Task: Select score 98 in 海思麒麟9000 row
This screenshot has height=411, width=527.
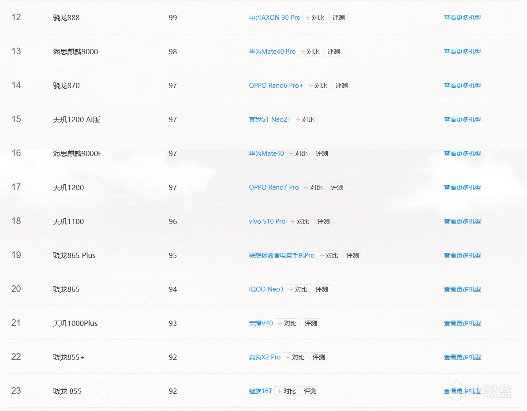Action: 173,52
